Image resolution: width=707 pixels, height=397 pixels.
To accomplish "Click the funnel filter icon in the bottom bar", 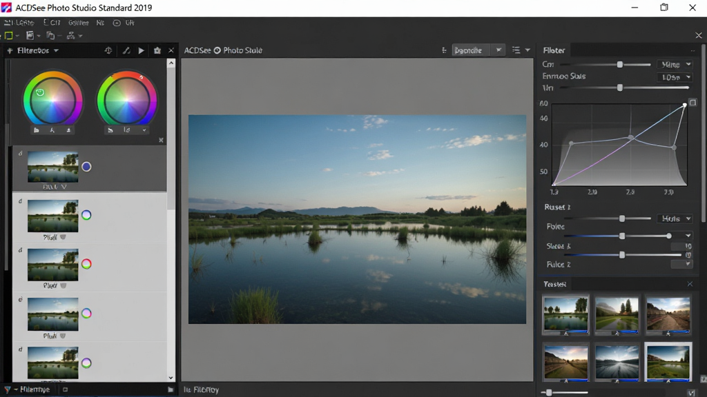I will coord(7,389).
